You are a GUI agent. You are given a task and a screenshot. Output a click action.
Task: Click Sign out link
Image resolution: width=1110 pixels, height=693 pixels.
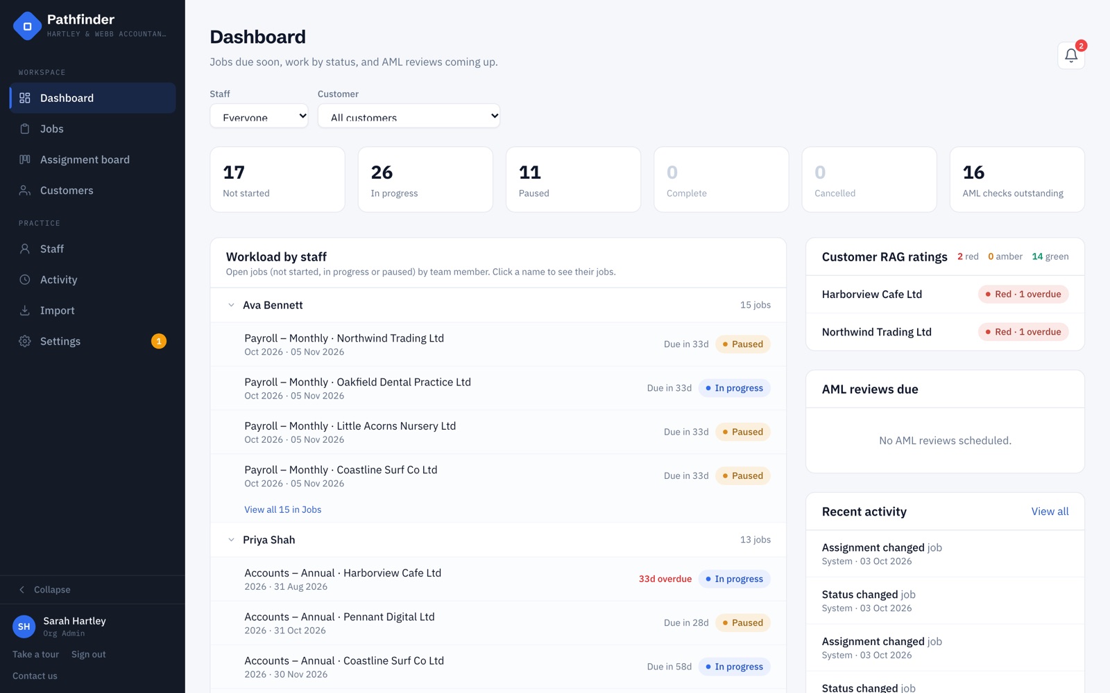89,654
